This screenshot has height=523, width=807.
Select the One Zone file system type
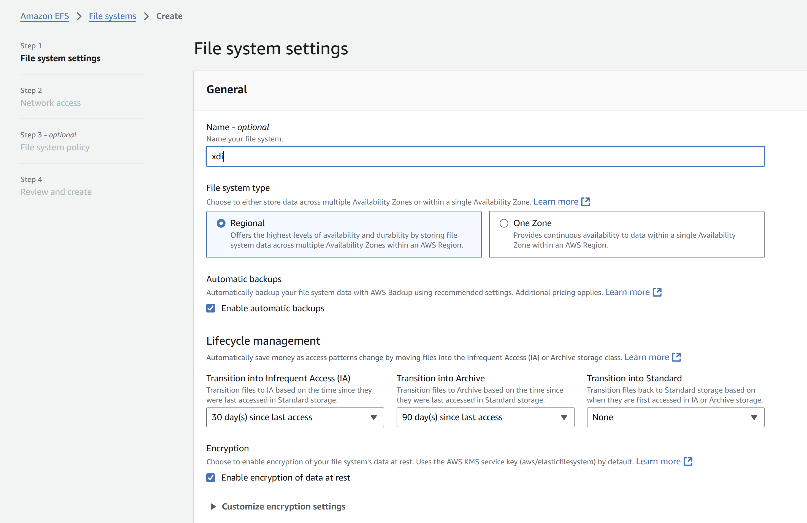pos(504,223)
